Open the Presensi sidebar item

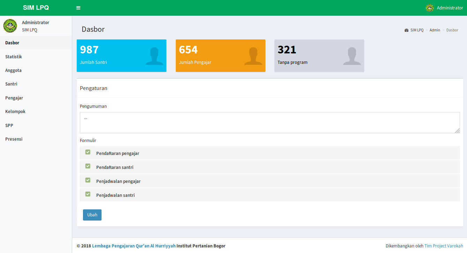(x=14, y=139)
